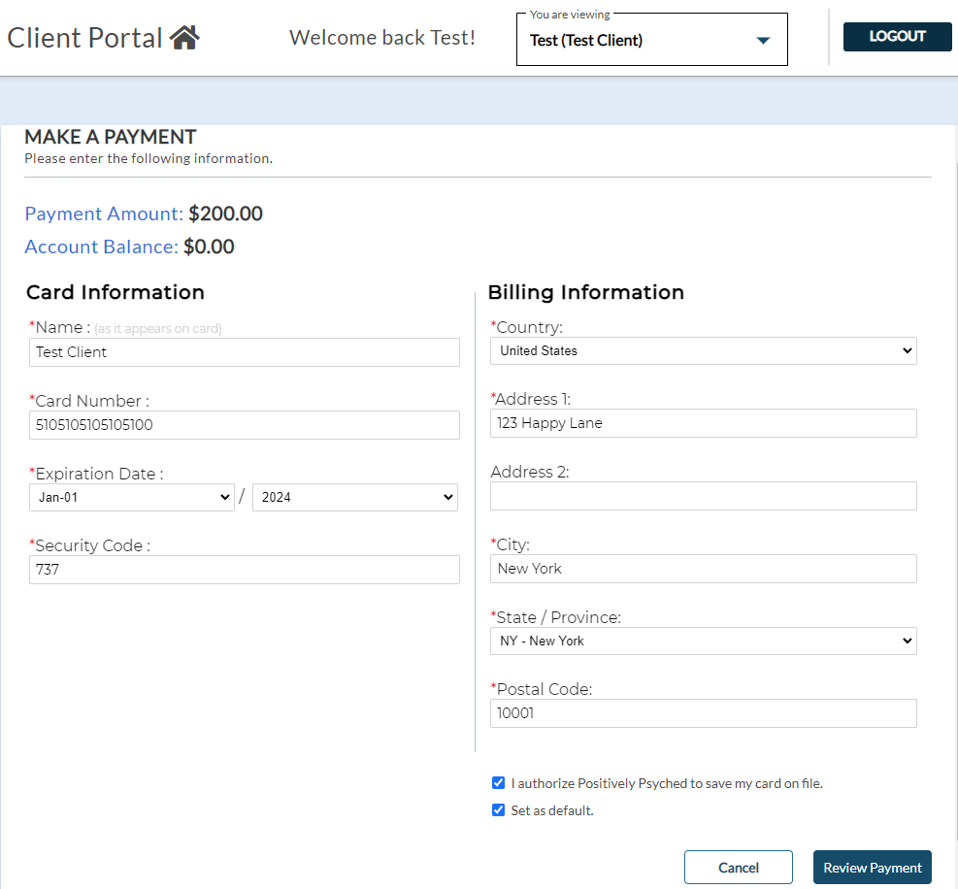
Task: Expand the expiration year dropdown
Action: [355, 497]
